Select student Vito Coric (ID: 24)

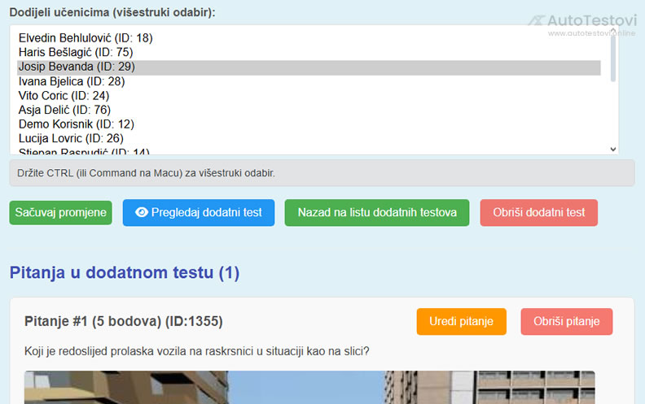(64, 95)
